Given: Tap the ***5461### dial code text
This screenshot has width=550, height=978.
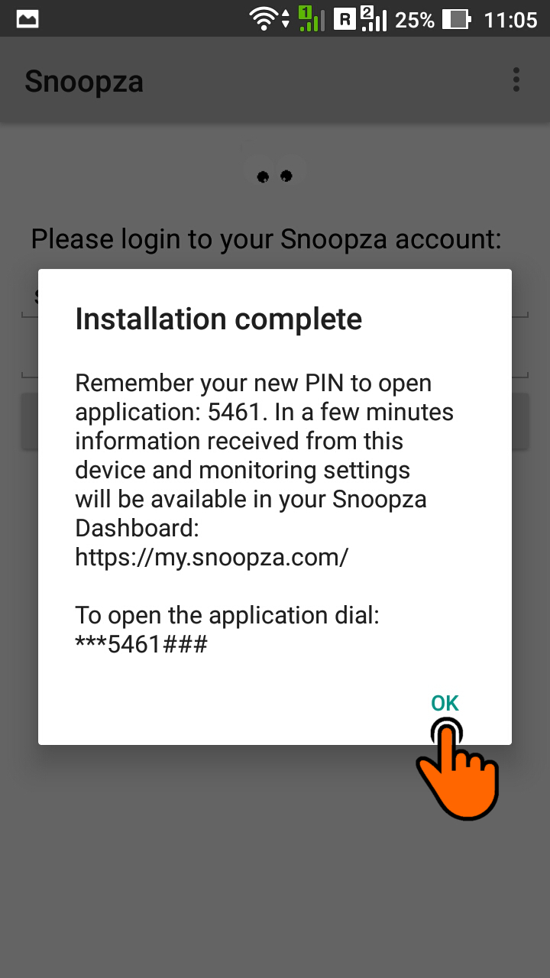Looking at the screenshot, I should [x=141, y=645].
